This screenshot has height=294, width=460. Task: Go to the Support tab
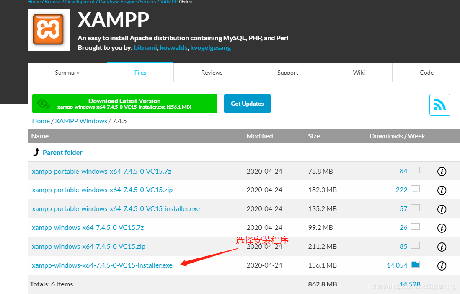(288, 73)
